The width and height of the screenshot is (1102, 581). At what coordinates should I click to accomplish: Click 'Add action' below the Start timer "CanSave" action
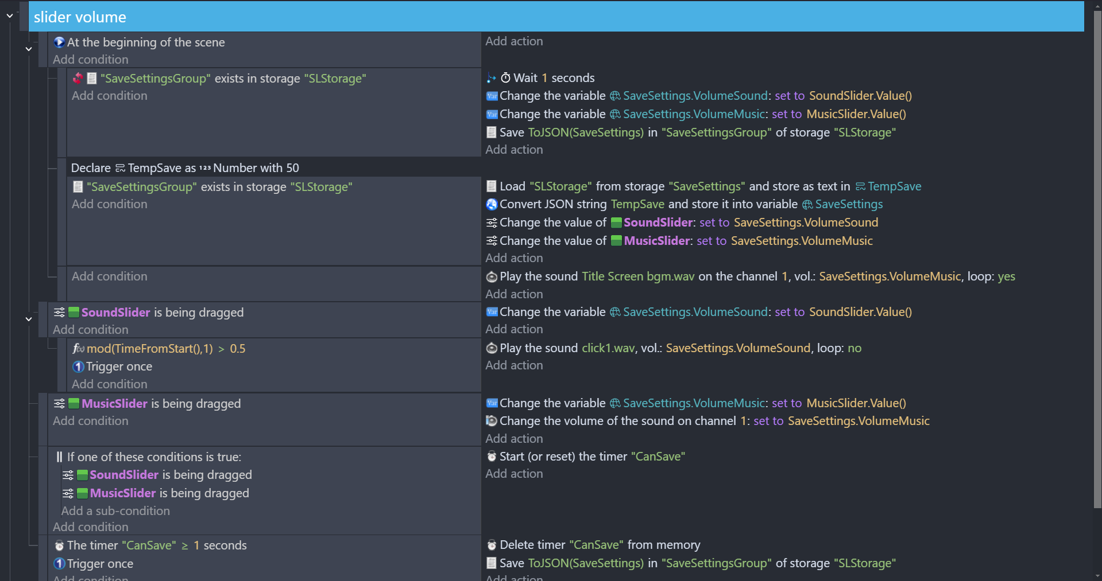(x=514, y=474)
